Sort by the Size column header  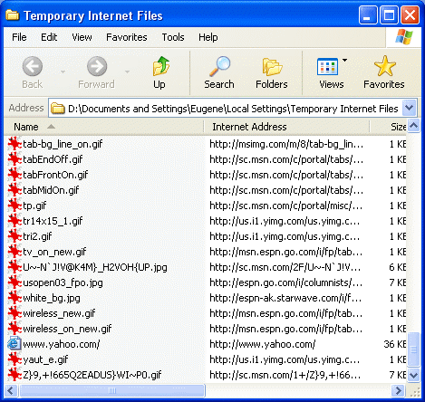(389, 127)
